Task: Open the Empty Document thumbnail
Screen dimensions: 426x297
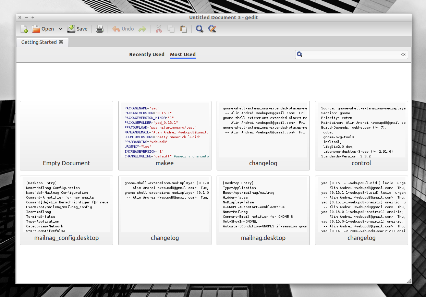Action: (x=66, y=135)
